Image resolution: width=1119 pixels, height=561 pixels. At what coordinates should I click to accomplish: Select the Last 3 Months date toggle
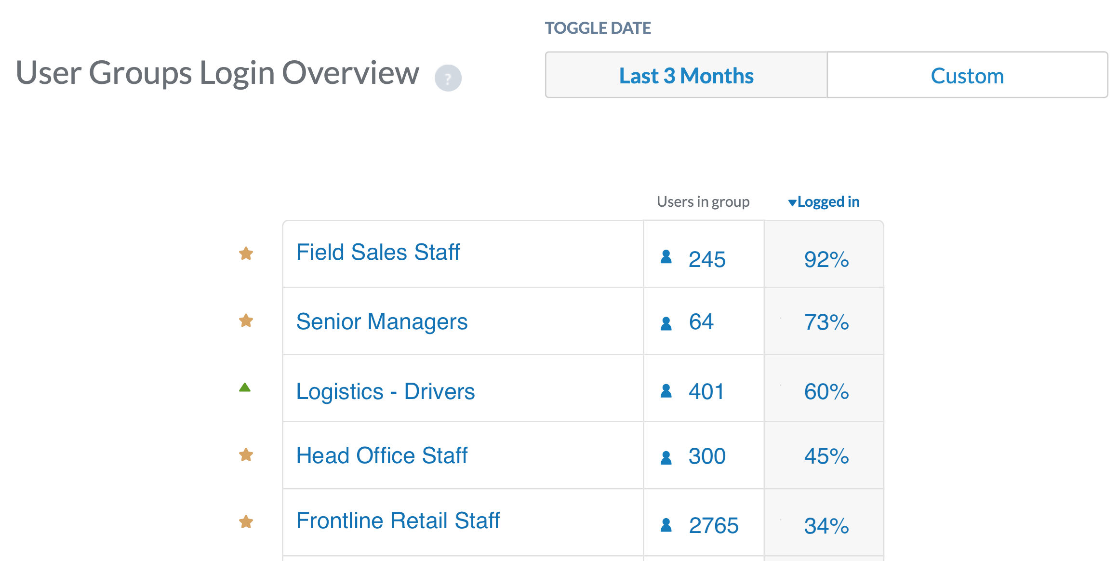coord(686,75)
